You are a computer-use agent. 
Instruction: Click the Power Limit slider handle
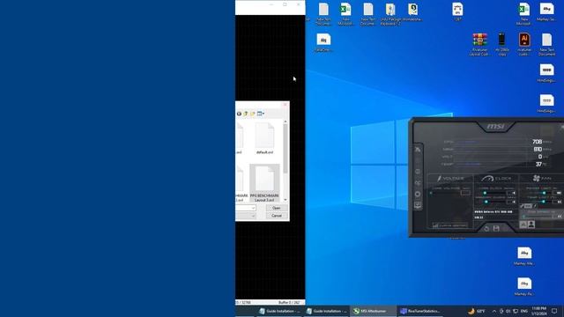[x=544, y=193]
